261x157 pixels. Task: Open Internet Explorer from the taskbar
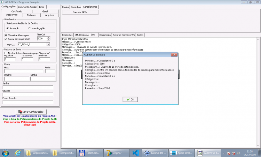(17, 153)
